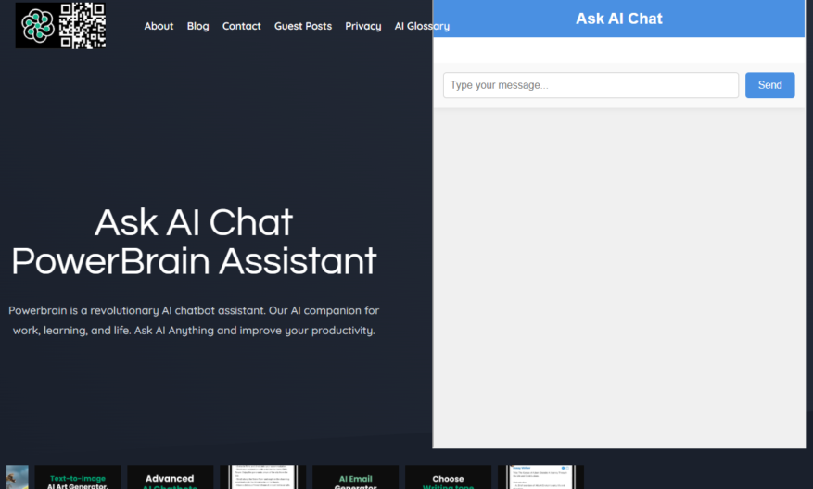The height and width of the screenshot is (489, 813).
Task: Open the AI Email Generator thumbnail
Action: click(x=356, y=477)
